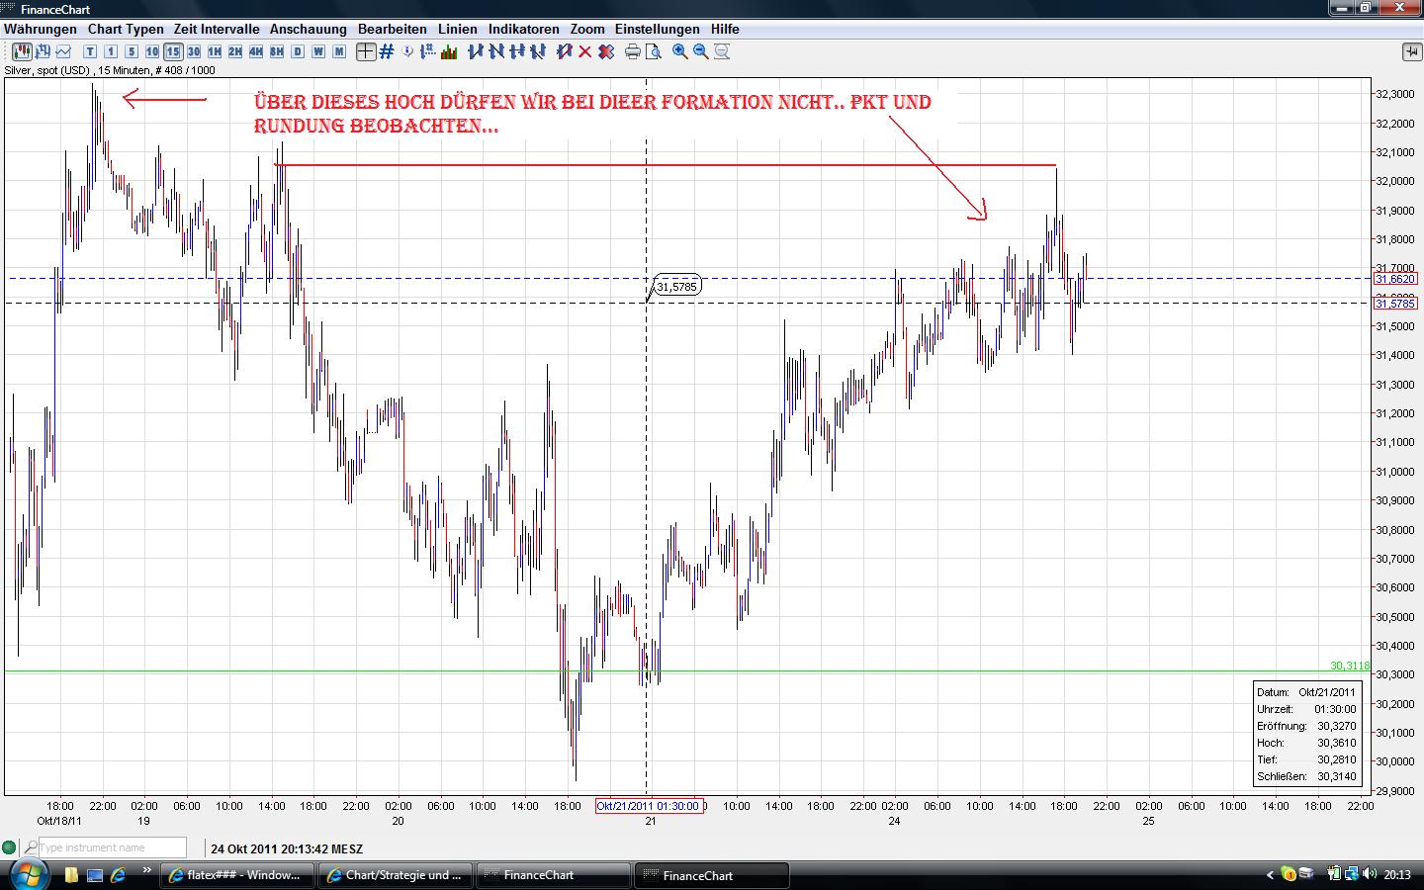1424x890 pixels.
Task: Select the candlestick chart type icon
Action: 21,51
